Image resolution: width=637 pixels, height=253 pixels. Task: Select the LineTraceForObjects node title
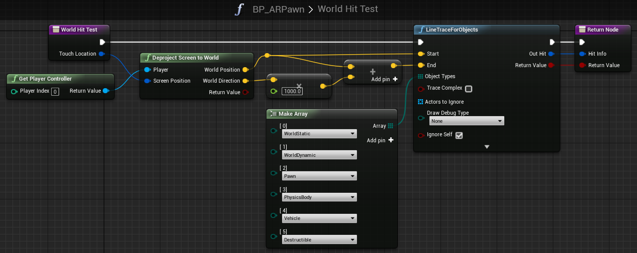486,30
